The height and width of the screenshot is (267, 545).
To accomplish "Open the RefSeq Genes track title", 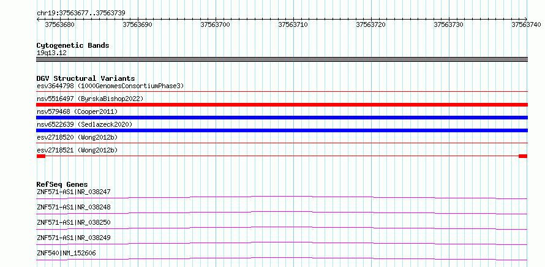I will tap(62, 184).
